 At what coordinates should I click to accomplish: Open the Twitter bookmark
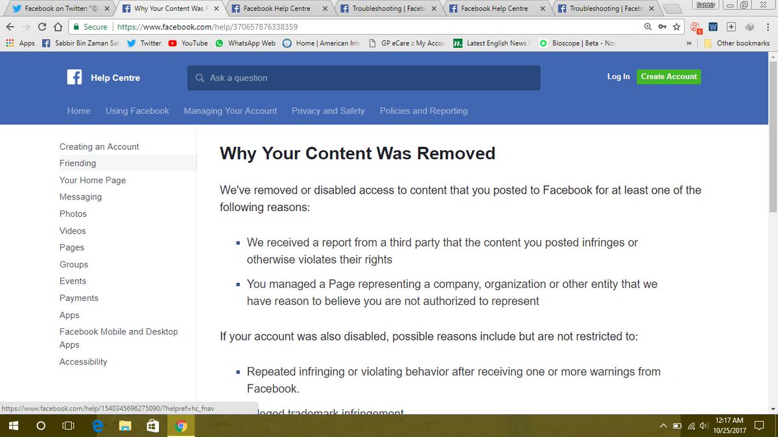click(x=144, y=43)
